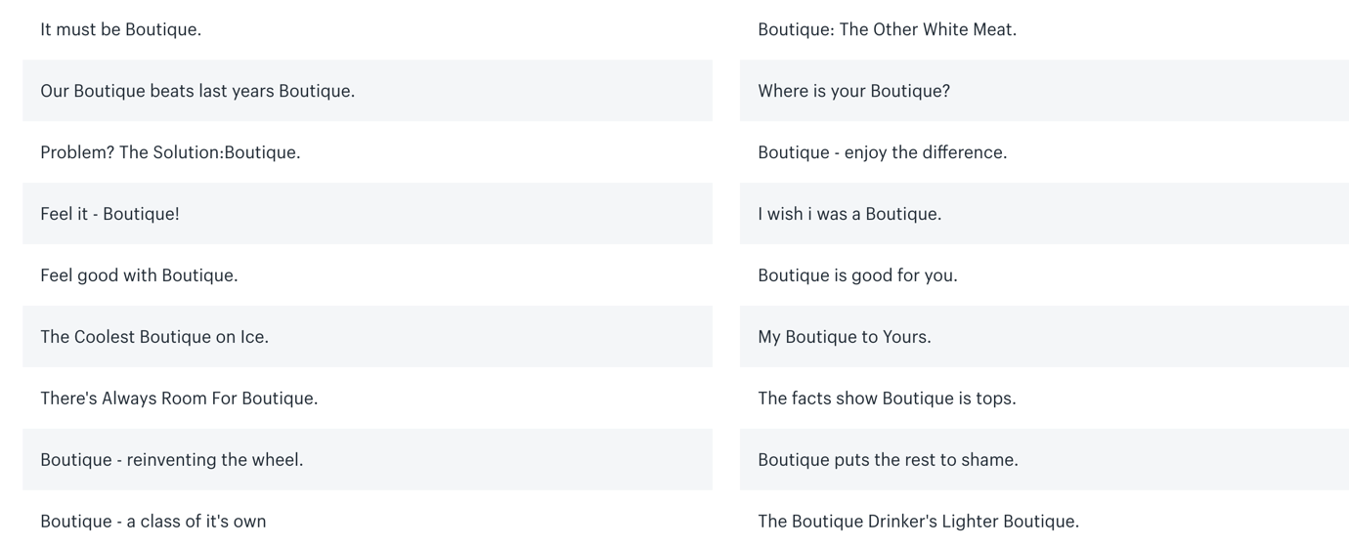Click 'Boutique - a class of it's own'
The image size is (1349, 546).
(153, 522)
